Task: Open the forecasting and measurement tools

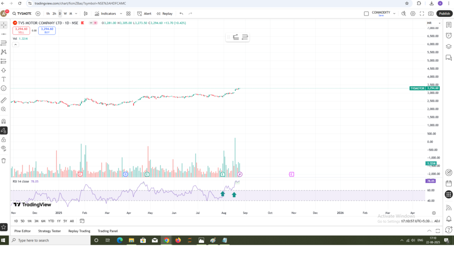Action: 4,61
